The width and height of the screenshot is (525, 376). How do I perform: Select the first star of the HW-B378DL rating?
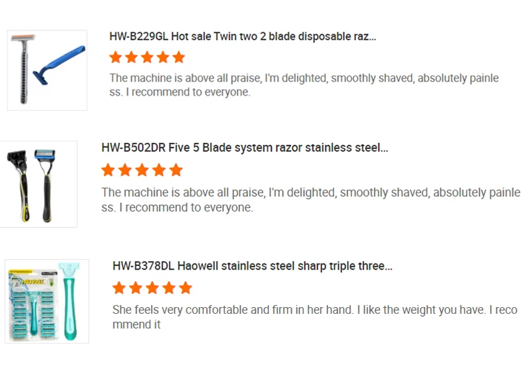[x=118, y=288]
